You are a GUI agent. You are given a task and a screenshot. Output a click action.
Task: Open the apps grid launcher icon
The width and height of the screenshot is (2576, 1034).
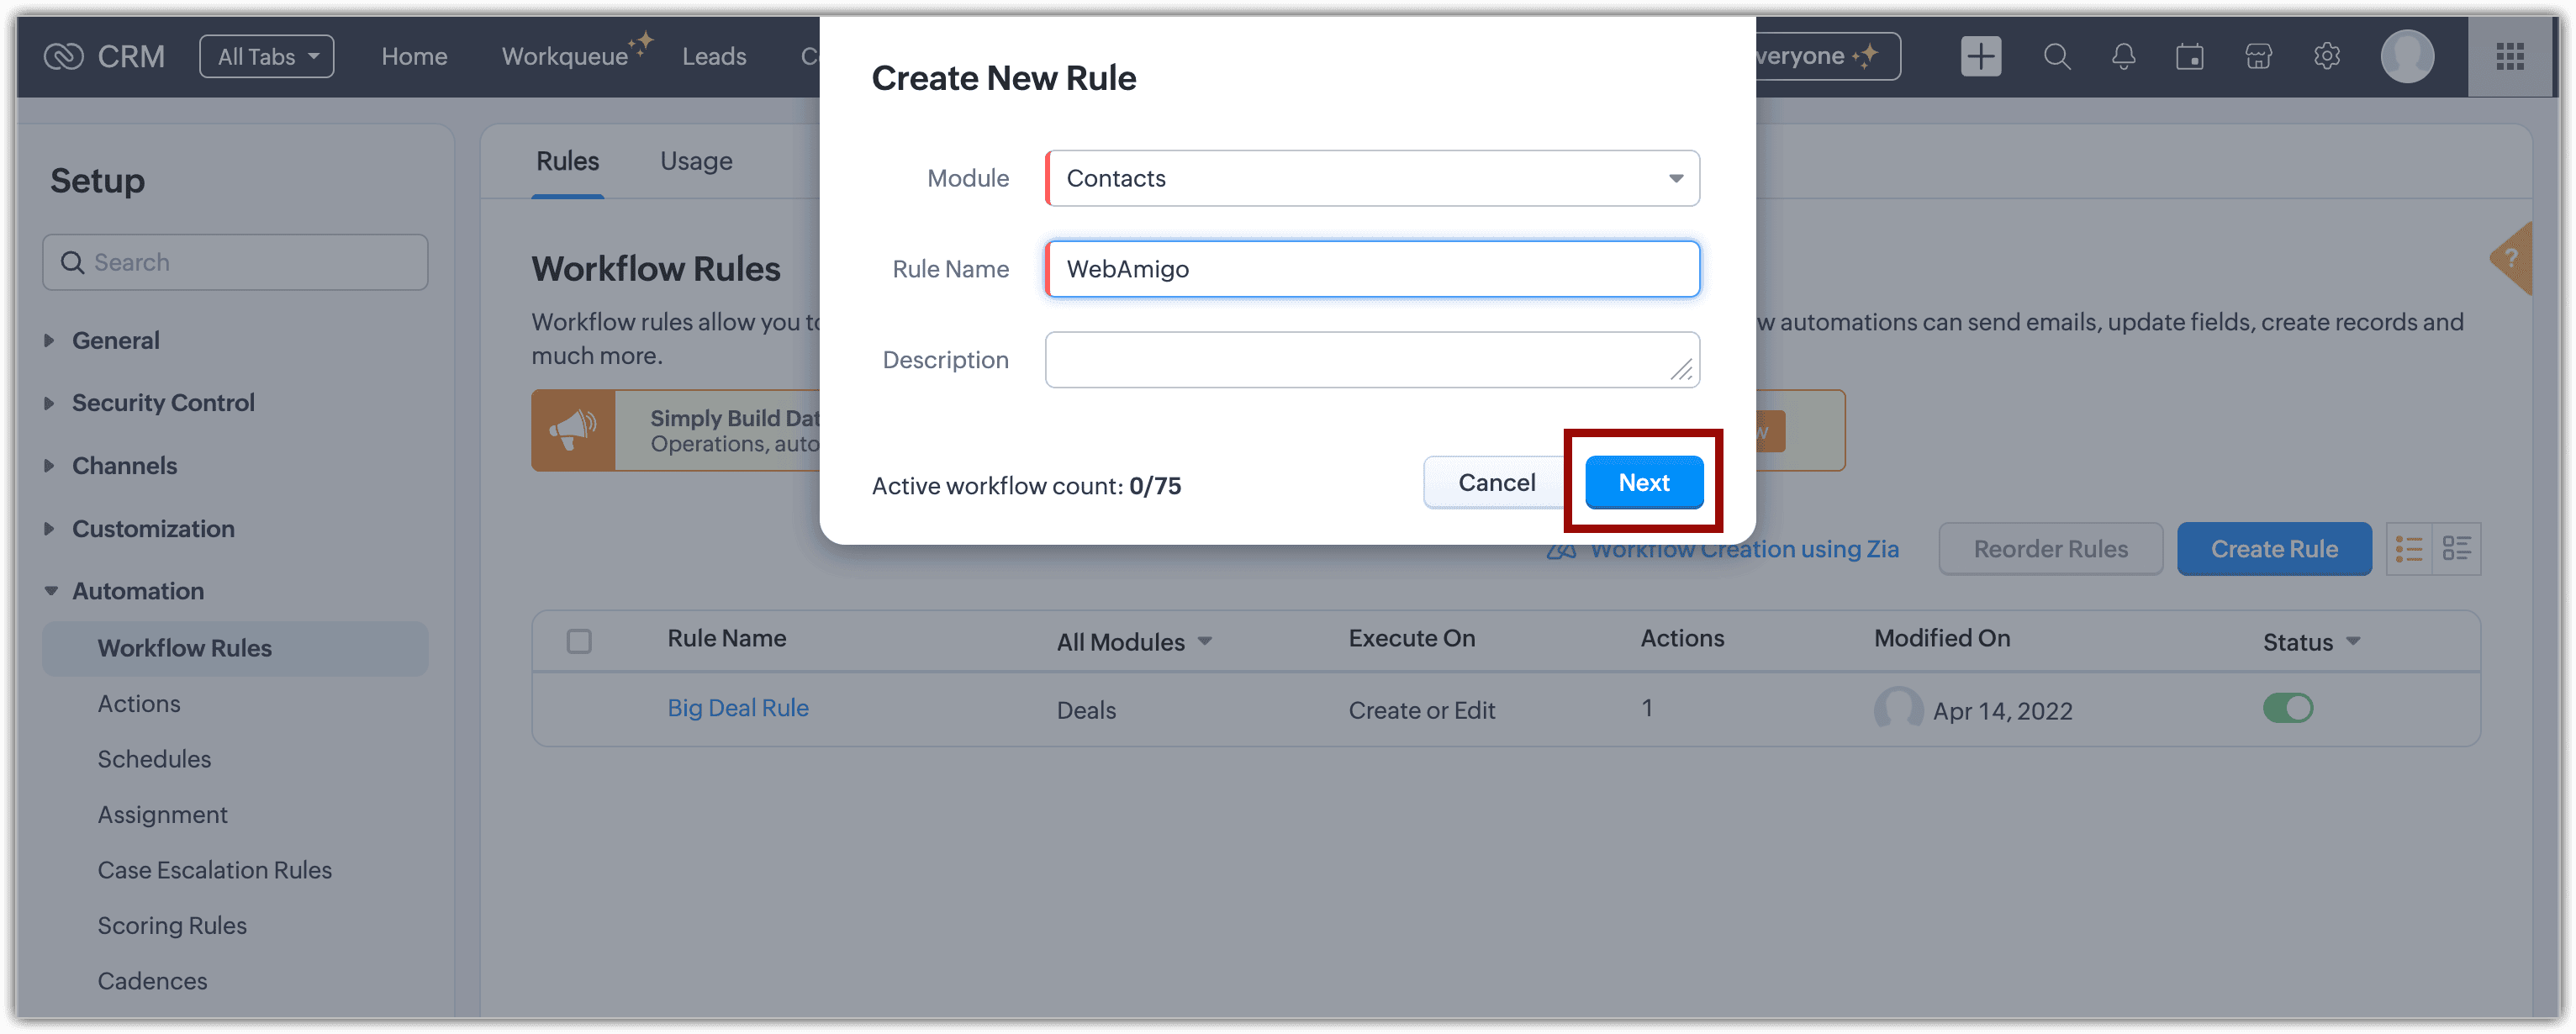click(2509, 56)
